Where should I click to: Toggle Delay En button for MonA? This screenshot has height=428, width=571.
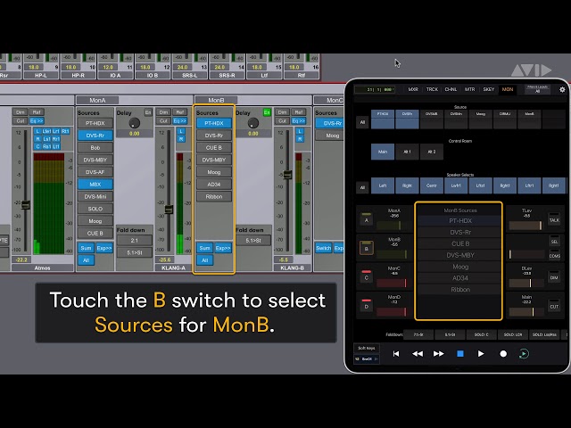click(148, 112)
